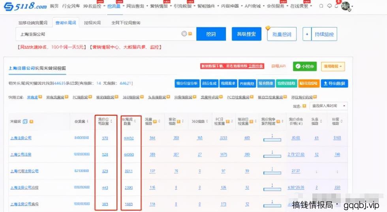This screenshot has width=387, height=212.
Task: Click the green 小程序 button
Action: click(x=305, y=66)
